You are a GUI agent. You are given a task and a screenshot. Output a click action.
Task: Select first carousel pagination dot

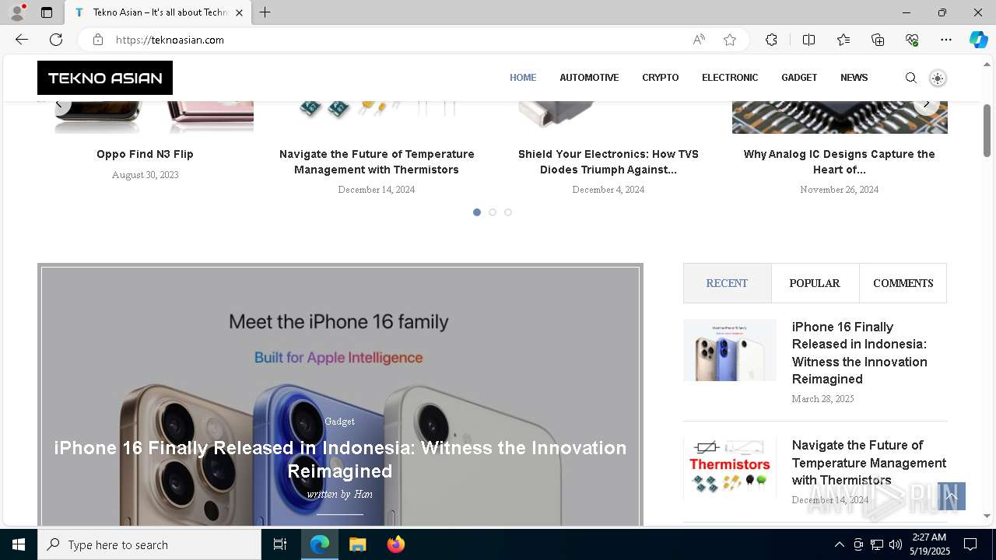tap(477, 212)
